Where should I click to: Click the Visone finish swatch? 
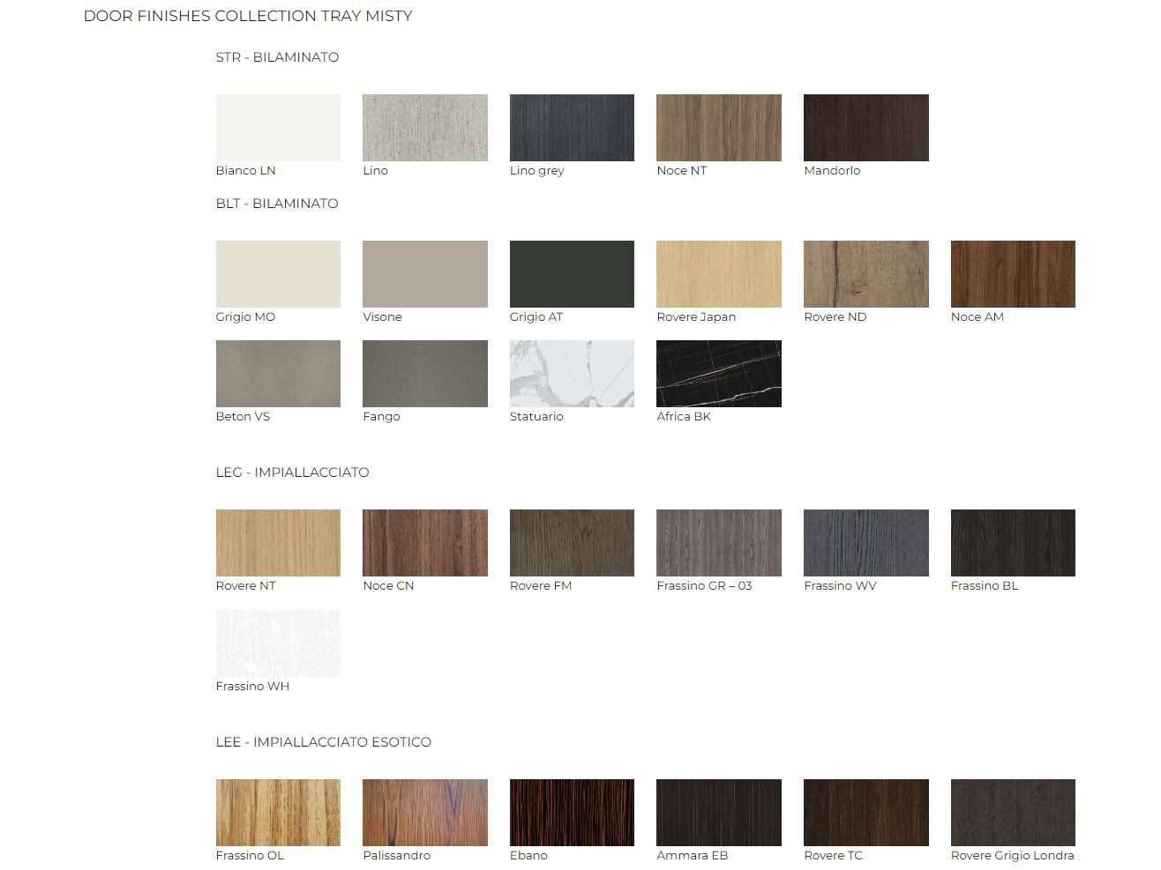424,274
